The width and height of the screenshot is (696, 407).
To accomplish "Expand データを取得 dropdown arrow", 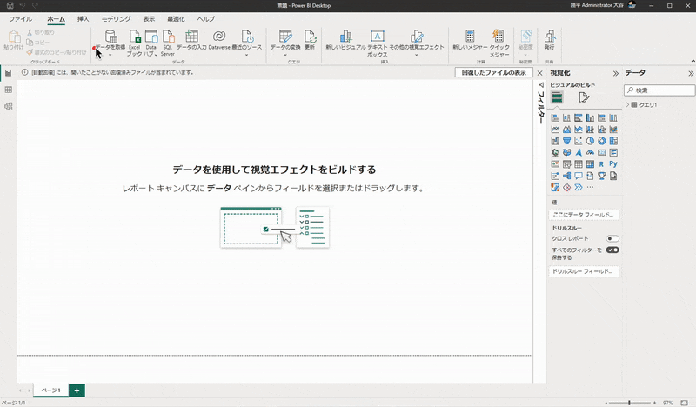I will 110,56.
